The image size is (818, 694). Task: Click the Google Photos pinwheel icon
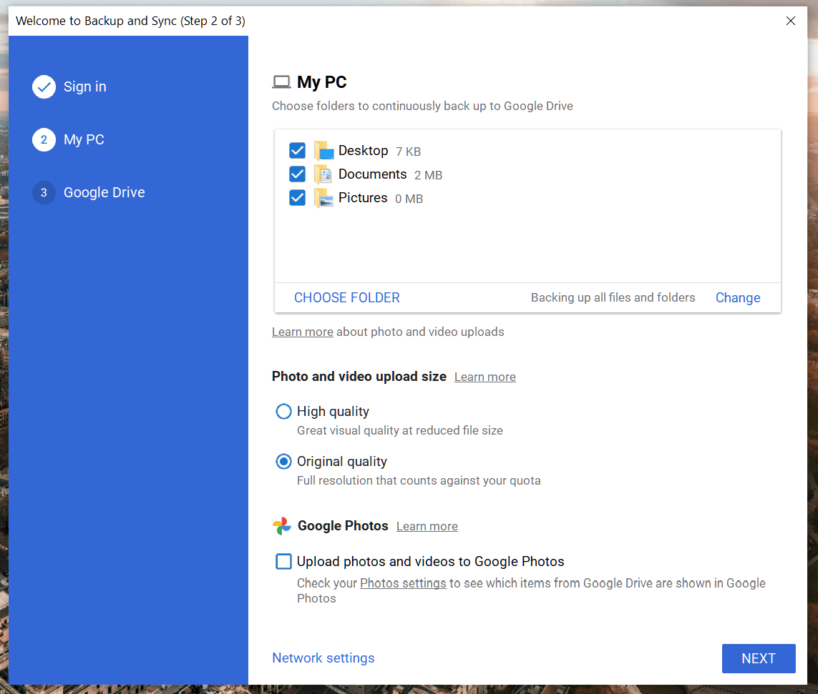282,526
